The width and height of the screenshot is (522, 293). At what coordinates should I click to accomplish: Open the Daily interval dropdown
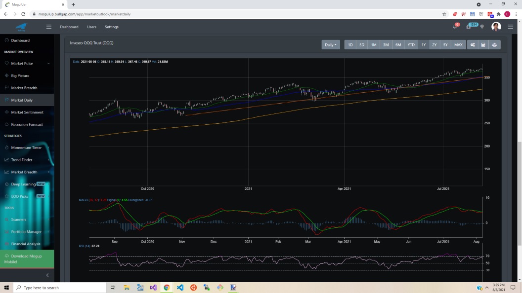coord(331,45)
